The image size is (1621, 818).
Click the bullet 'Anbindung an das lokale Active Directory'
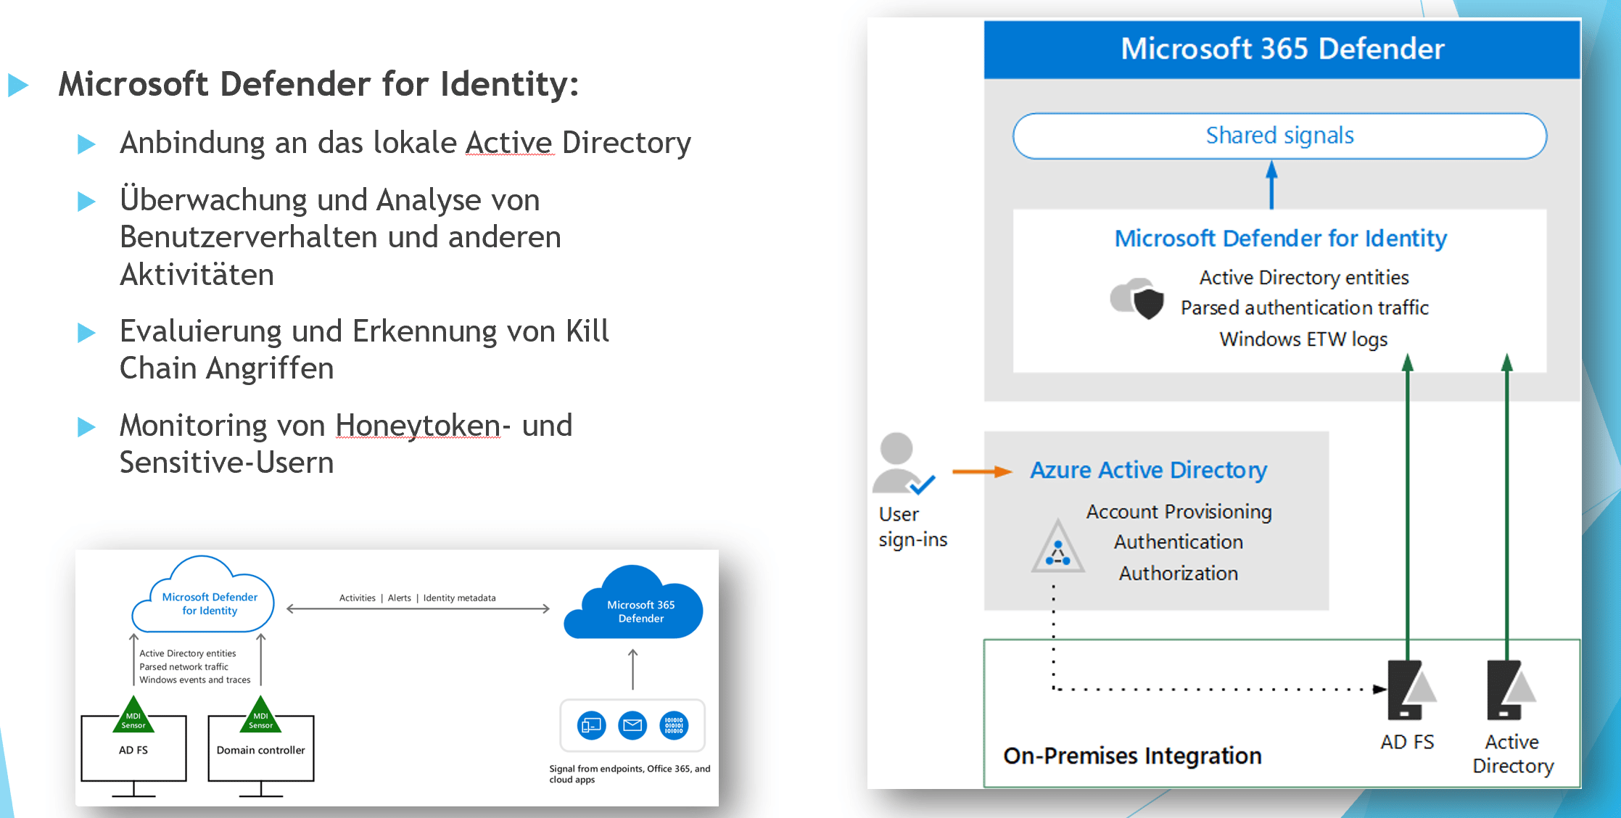[x=405, y=143]
